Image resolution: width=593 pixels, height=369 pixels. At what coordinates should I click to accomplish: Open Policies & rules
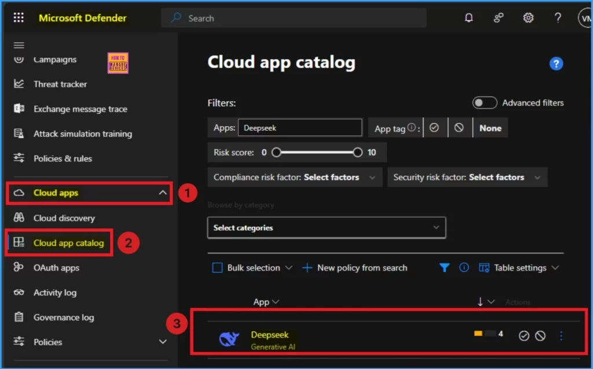click(63, 158)
